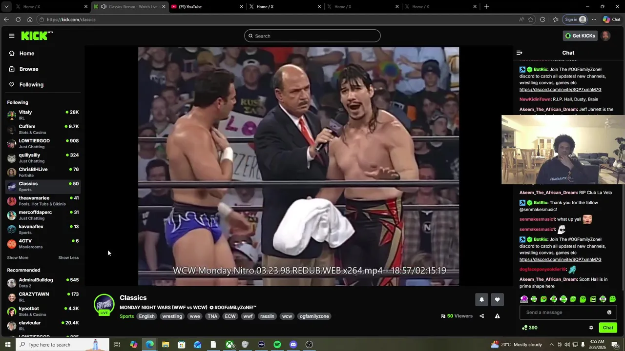Click the green Chat send button
This screenshot has height=351, width=625.
[608, 328]
